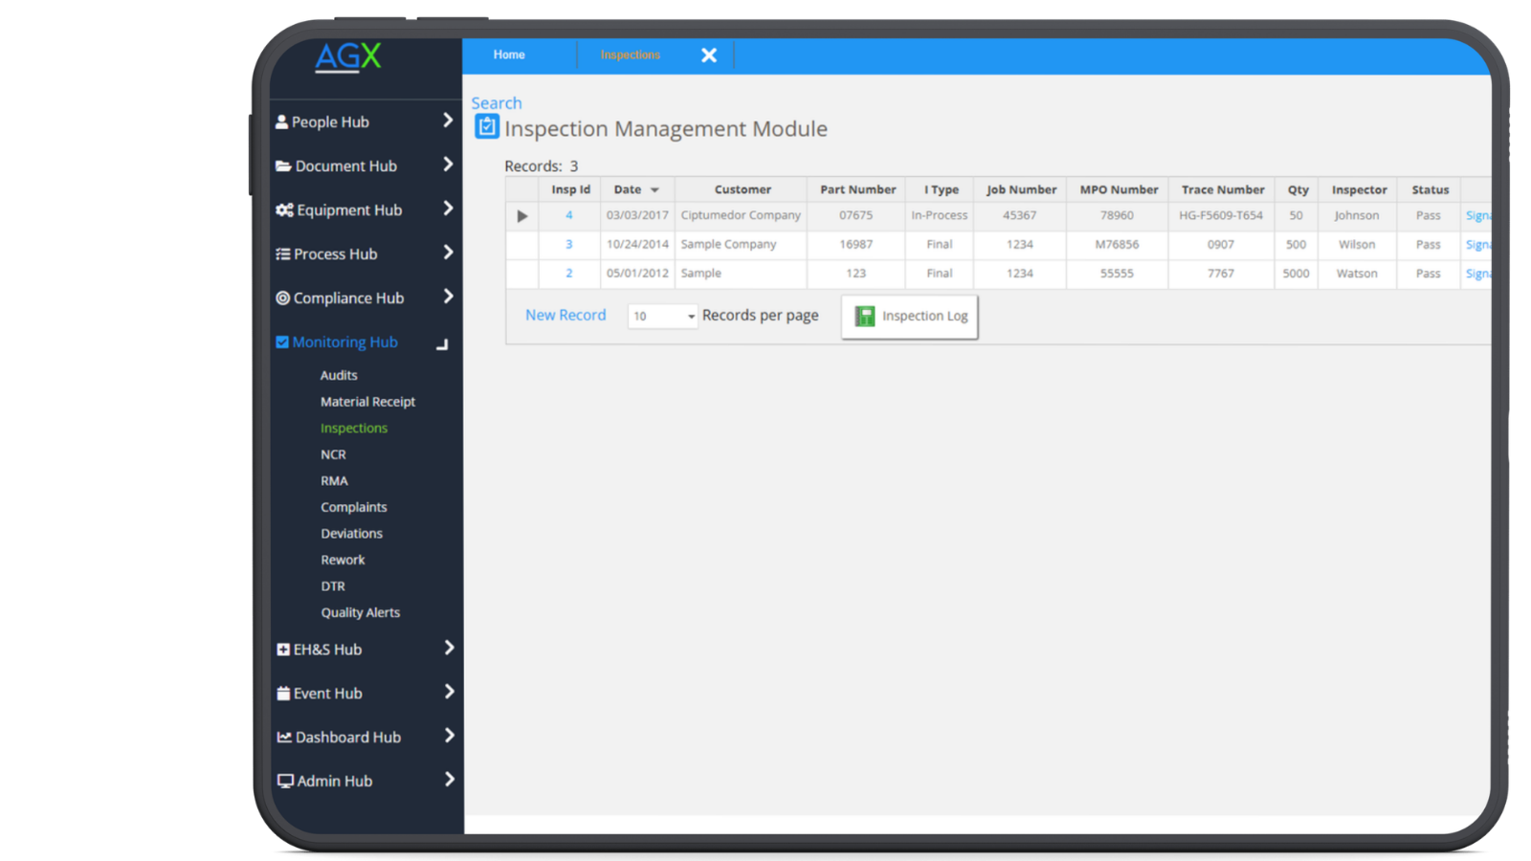Click the Equipment Hub gears icon
The width and height of the screenshot is (1531, 861).
284,210
